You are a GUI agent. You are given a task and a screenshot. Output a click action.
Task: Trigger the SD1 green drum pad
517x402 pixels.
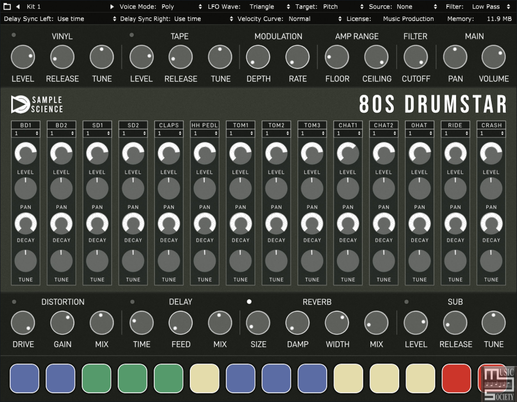click(x=97, y=378)
